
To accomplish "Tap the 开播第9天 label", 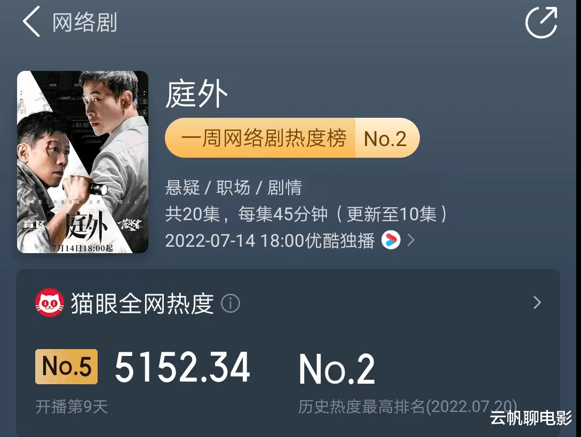I will [x=71, y=407].
